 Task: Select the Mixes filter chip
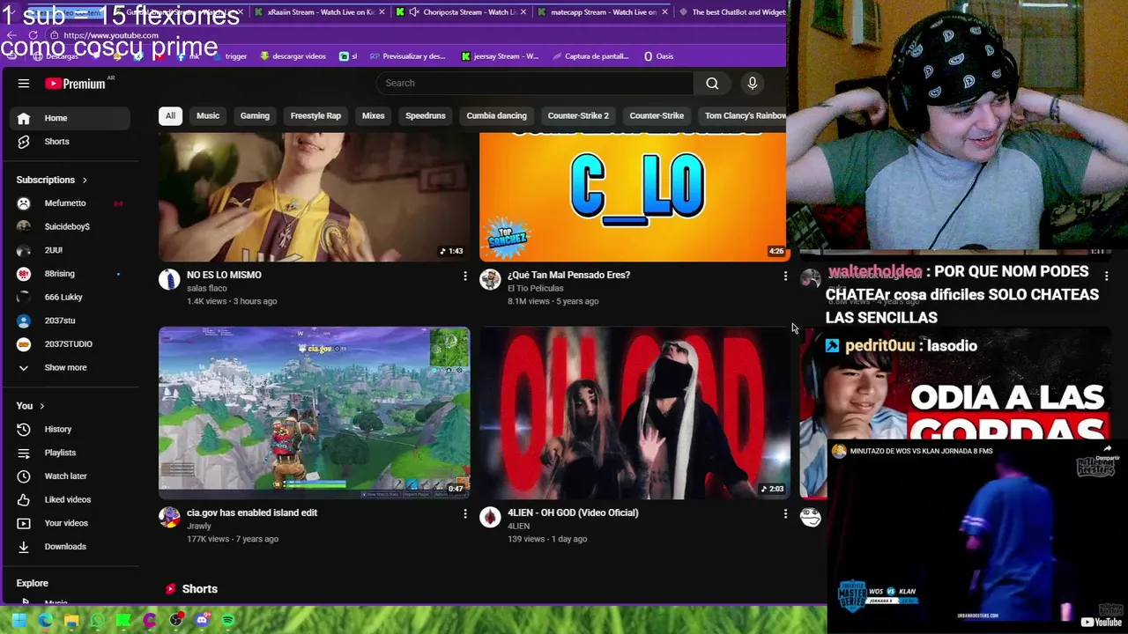pyautogui.click(x=373, y=116)
